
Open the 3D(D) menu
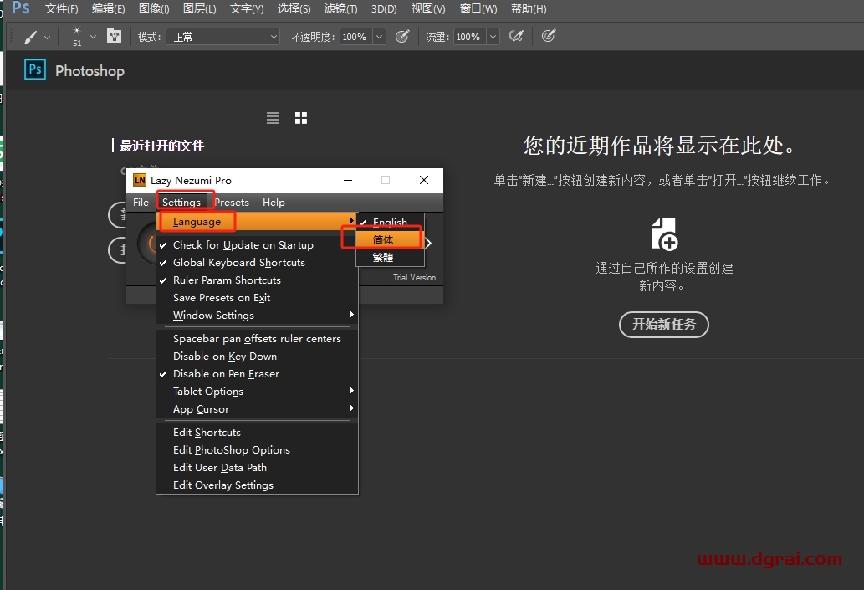pos(384,9)
